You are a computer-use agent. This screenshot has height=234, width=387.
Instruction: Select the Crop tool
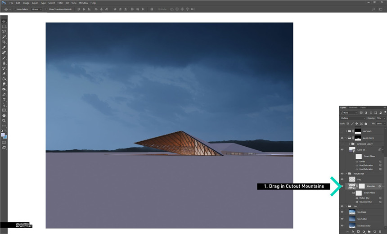point(4,42)
